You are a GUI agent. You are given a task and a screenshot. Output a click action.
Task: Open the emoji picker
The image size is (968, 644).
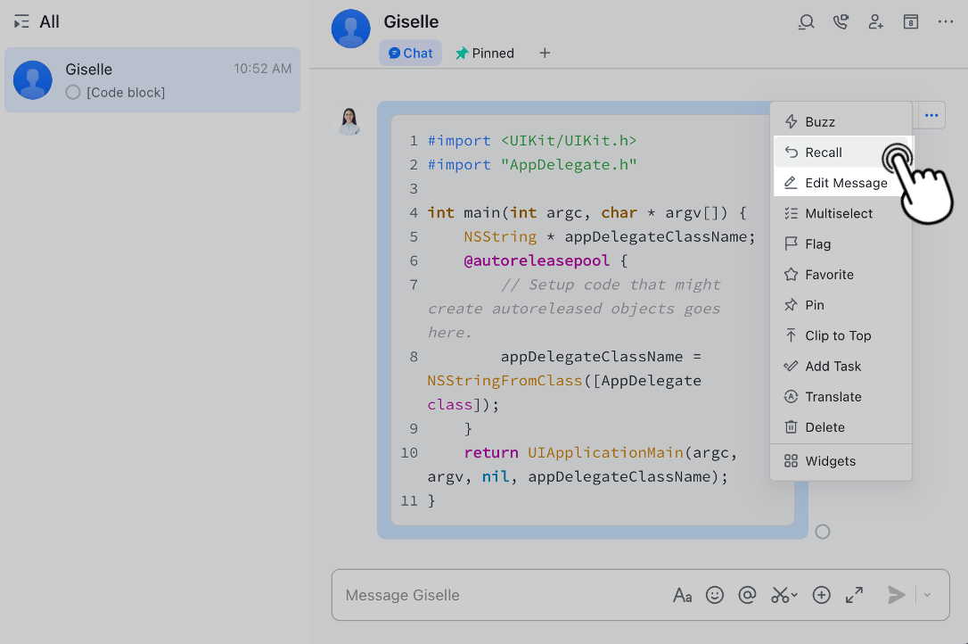pos(715,595)
